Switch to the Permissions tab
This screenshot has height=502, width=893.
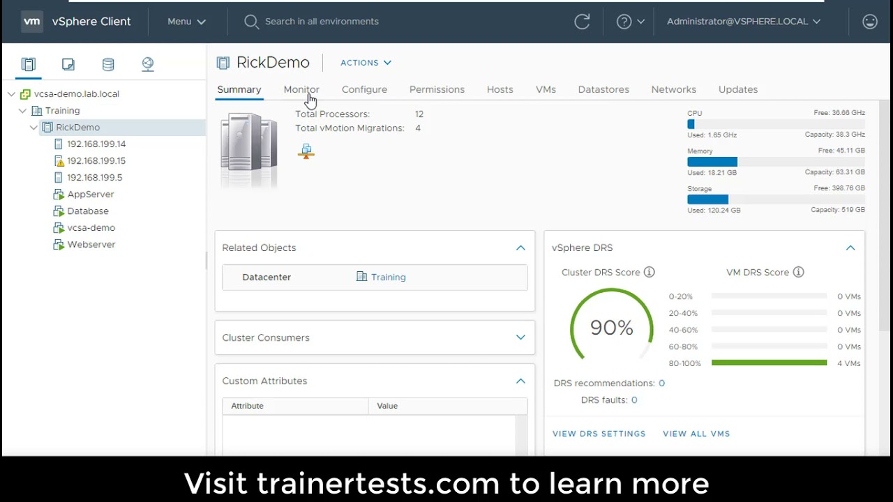[437, 89]
